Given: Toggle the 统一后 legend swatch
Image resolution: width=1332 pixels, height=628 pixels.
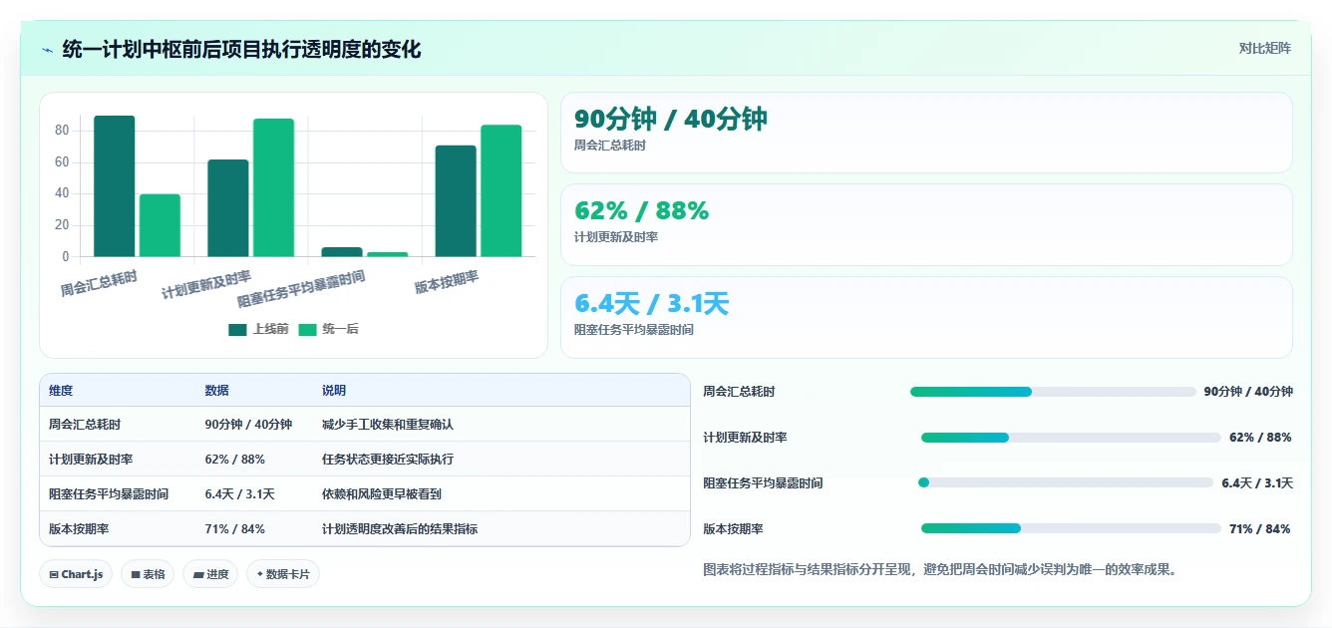Looking at the screenshot, I should click(x=306, y=329).
